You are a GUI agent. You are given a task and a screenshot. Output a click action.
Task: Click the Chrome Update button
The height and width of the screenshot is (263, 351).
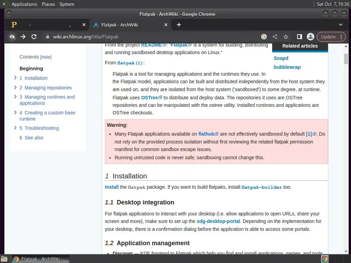click(x=328, y=37)
